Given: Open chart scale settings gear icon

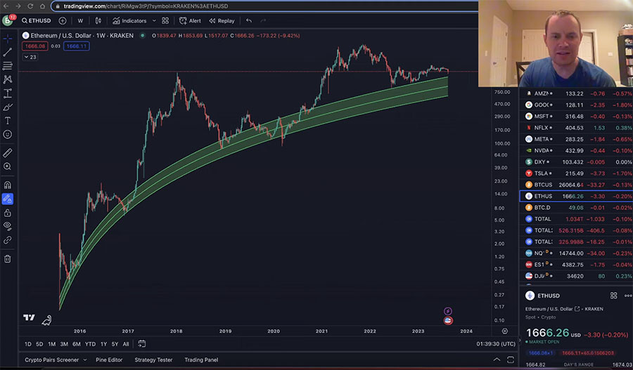Looking at the screenshot, I should tap(504, 331).
